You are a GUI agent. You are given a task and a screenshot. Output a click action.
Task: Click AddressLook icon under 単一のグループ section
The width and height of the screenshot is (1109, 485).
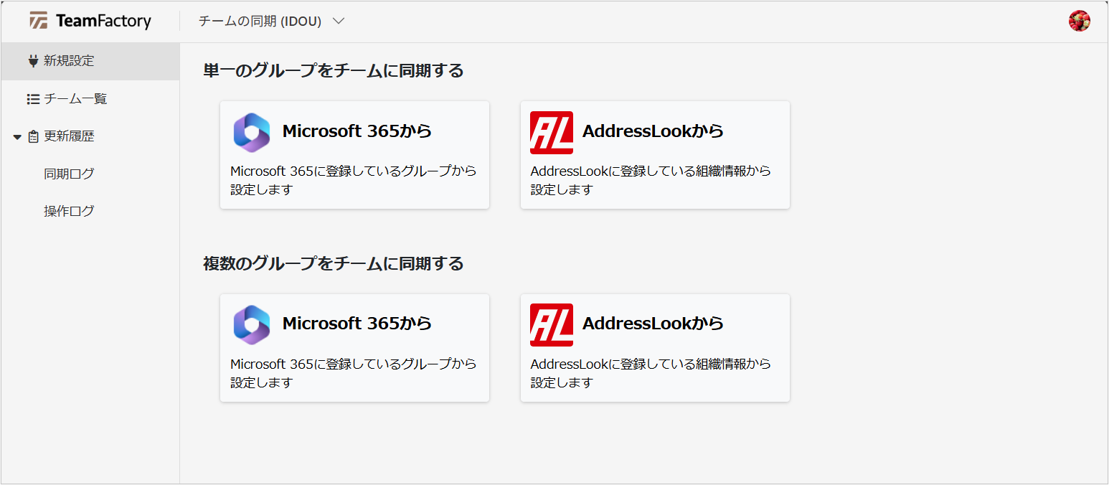[x=551, y=133]
